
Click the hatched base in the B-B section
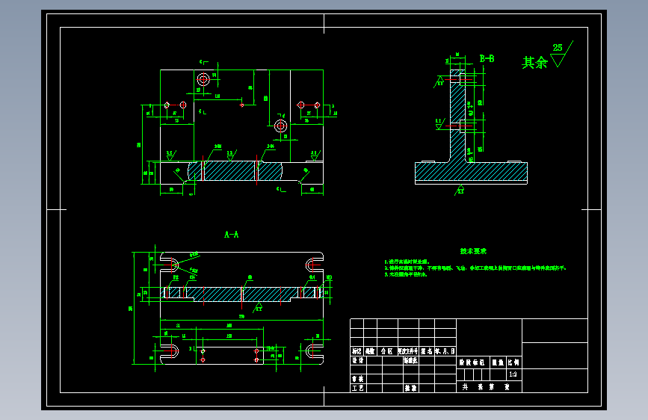(x=471, y=171)
